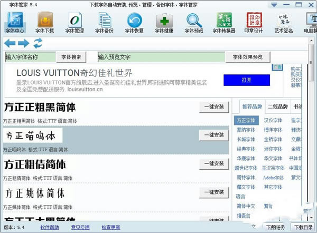Select the 华文字体 brand

[x=273, y=159]
